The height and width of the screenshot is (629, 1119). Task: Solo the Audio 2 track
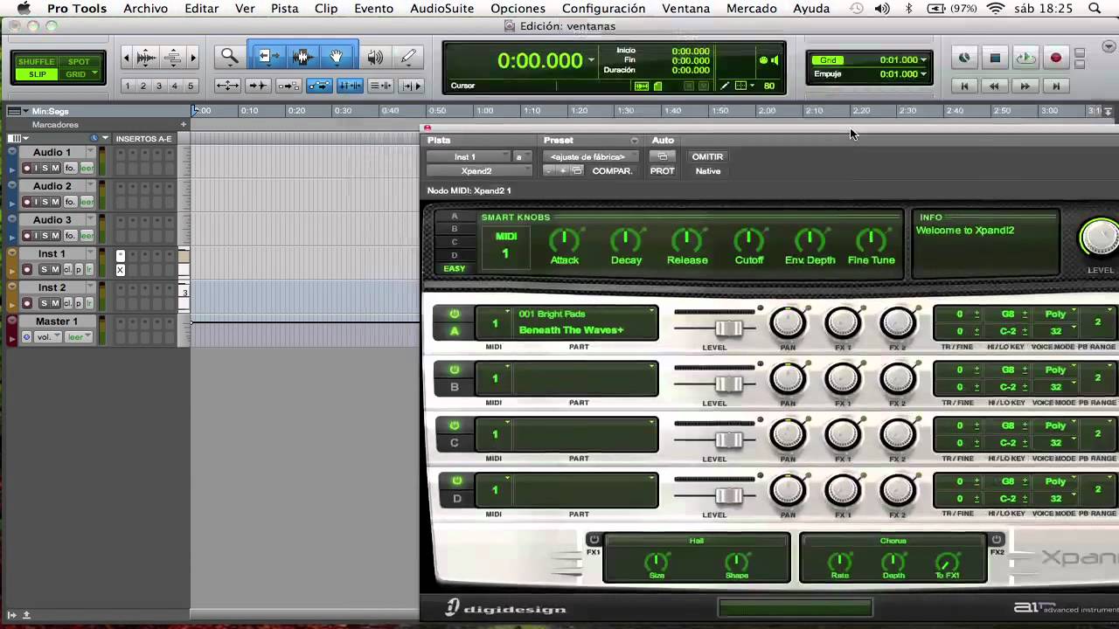pos(45,202)
